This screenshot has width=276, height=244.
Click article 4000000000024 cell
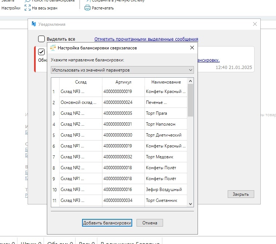click(x=123, y=102)
